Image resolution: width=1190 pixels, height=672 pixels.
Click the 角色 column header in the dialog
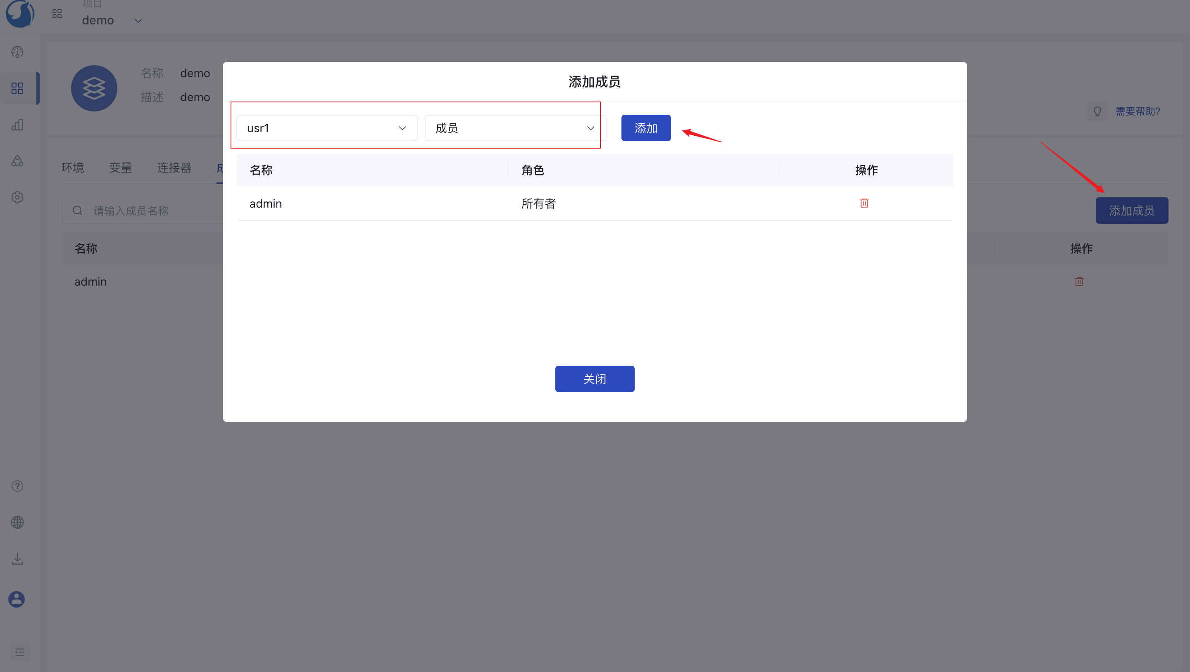533,170
